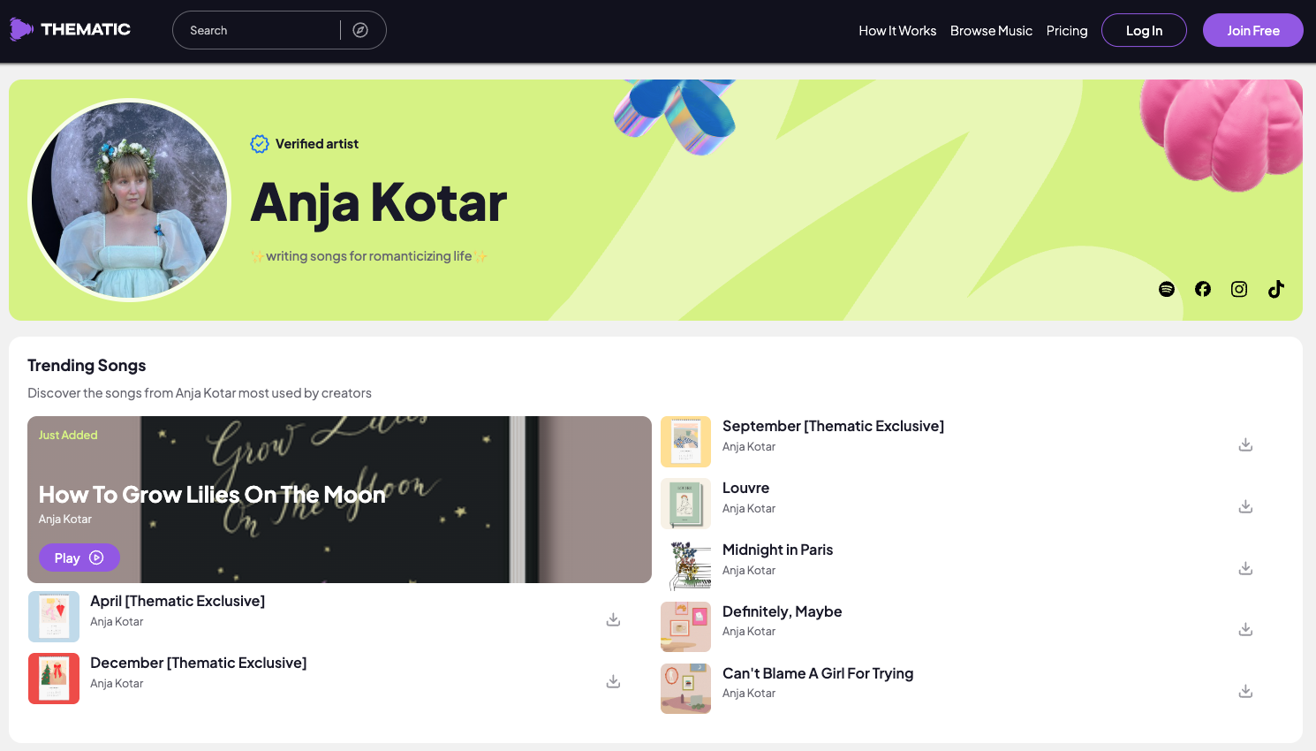Click the Thematic logo in header
The width and height of the screenshot is (1316, 751).
click(70, 29)
